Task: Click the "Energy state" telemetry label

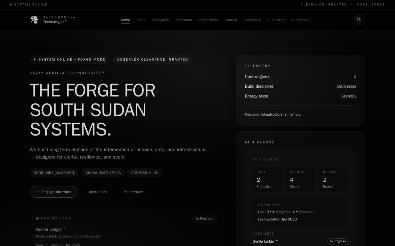Action: (x=257, y=96)
